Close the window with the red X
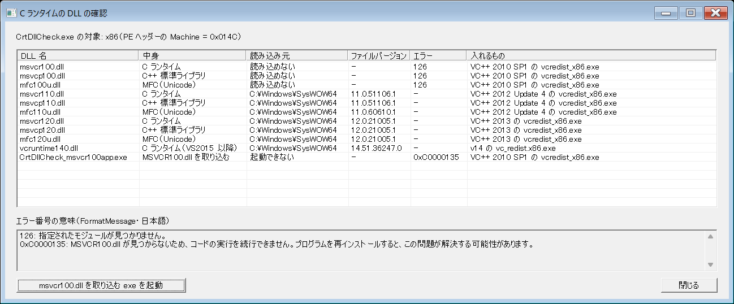Image resolution: width=734 pixels, height=304 pixels. click(715, 13)
